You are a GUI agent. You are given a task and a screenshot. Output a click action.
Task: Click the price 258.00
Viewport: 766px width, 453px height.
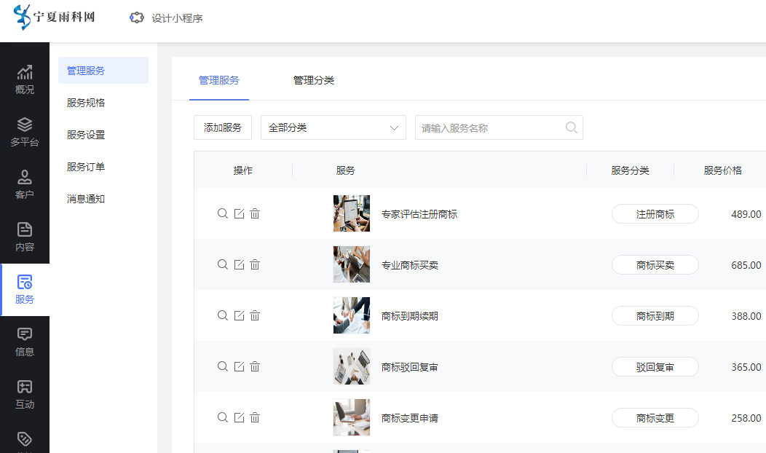click(746, 418)
